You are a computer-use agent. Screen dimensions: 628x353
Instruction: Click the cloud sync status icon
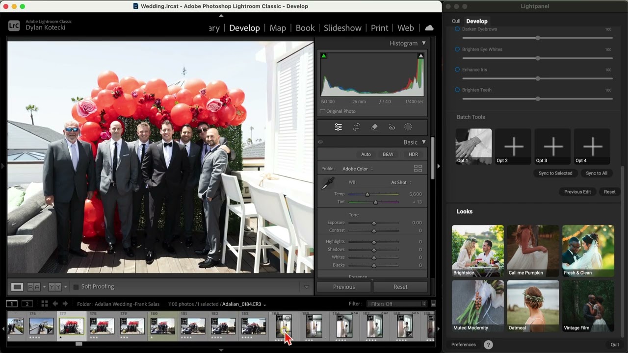pyautogui.click(x=429, y=28)
